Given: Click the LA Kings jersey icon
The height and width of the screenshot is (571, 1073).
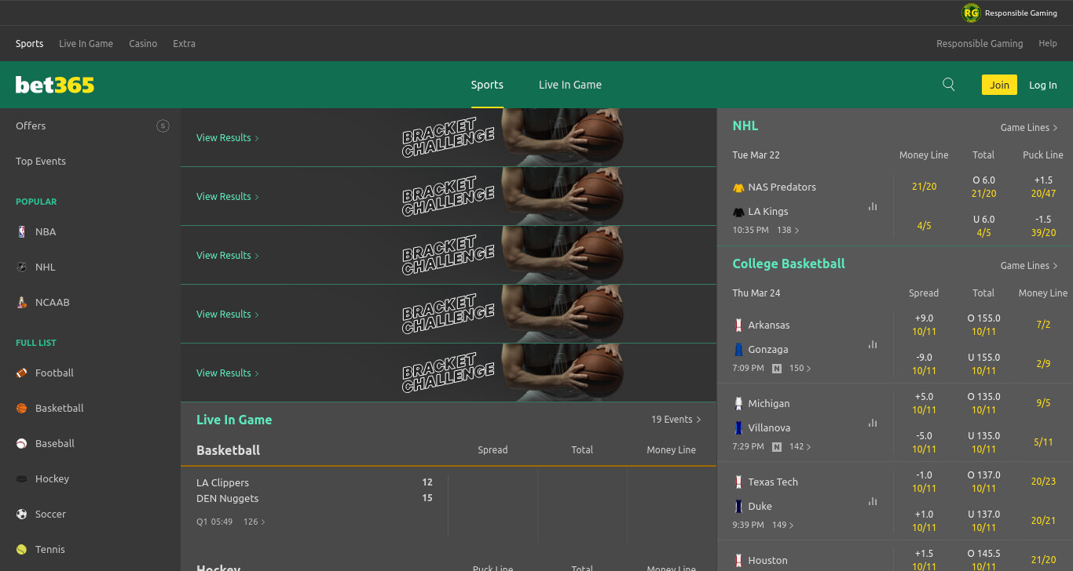Looking at the screenshot, I should (738, 212).
